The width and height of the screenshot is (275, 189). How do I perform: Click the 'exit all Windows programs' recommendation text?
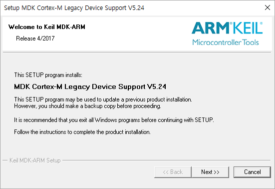click(114, 120)
